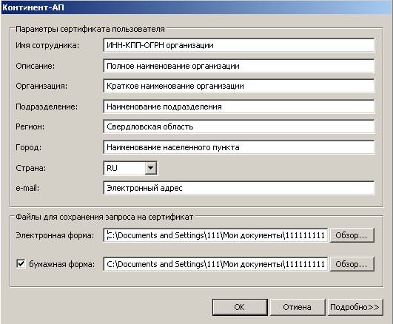Click the Континент-АП title bar

[197, 7]
